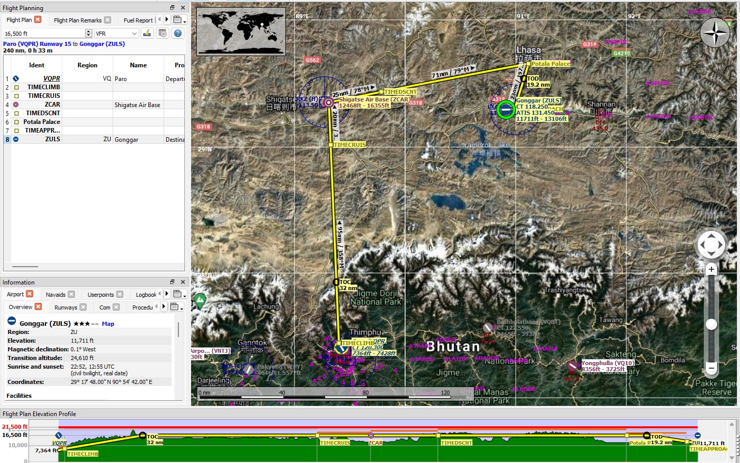
Task: Open the flight plan help button
Action: coord(177,33)
